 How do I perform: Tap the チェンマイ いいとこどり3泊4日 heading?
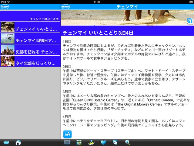(98, 33)
